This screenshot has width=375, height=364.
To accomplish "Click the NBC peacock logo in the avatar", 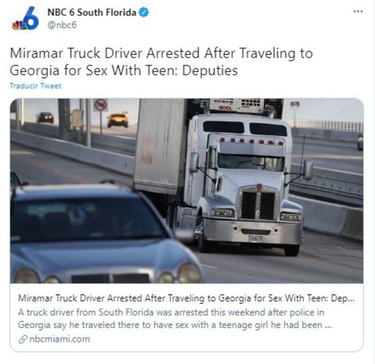I will [19, 26].
